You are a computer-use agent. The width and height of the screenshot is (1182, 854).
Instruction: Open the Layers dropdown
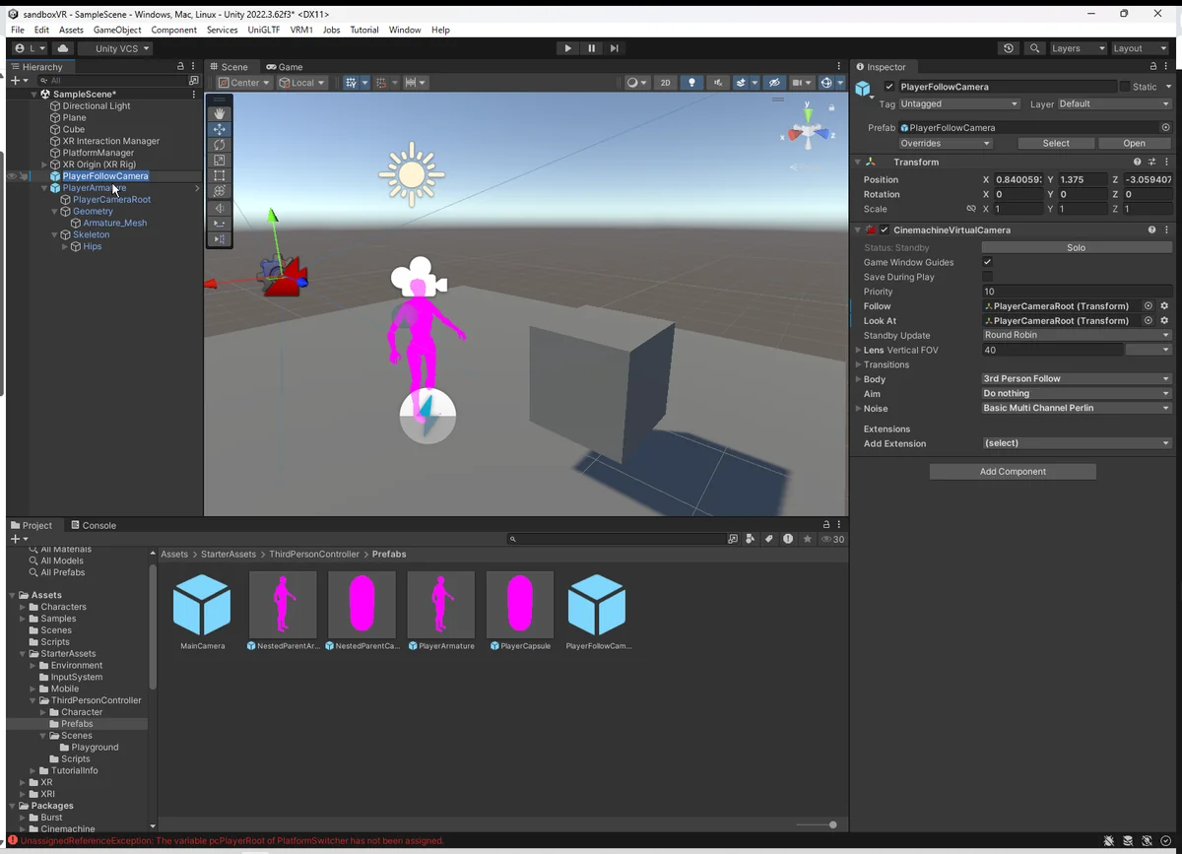point(1078,48)
